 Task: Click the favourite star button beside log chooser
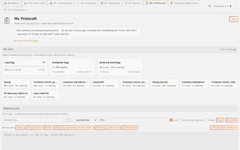click(70, 120)
